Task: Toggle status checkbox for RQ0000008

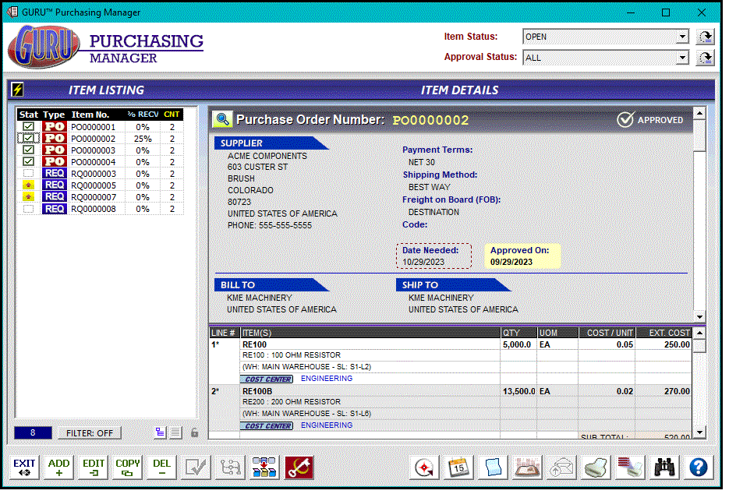Action: pos(28,209)
